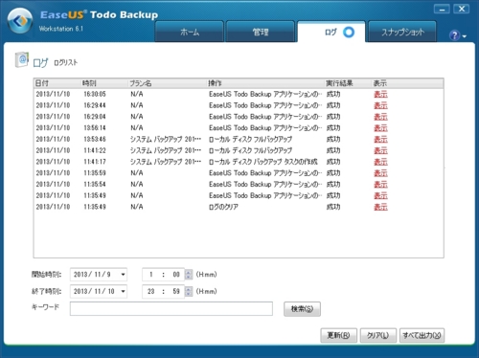Select the ローカル ディスク バックアップ タスクの作成 row
Image resolution: width=479 pixels, height=358 pixels.
point(239,162)
